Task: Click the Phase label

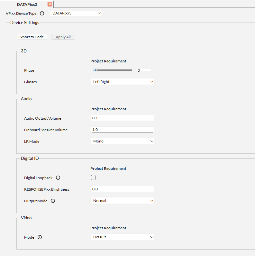Action: [x=29, y=70]
